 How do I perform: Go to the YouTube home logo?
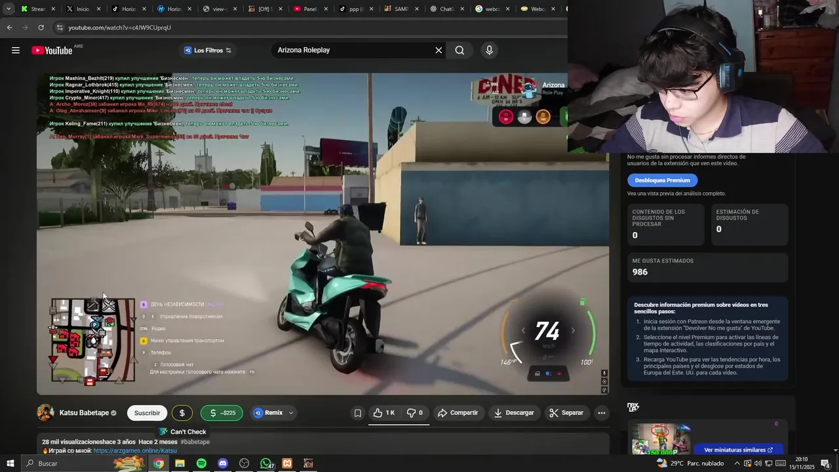[x=52, y=50]
